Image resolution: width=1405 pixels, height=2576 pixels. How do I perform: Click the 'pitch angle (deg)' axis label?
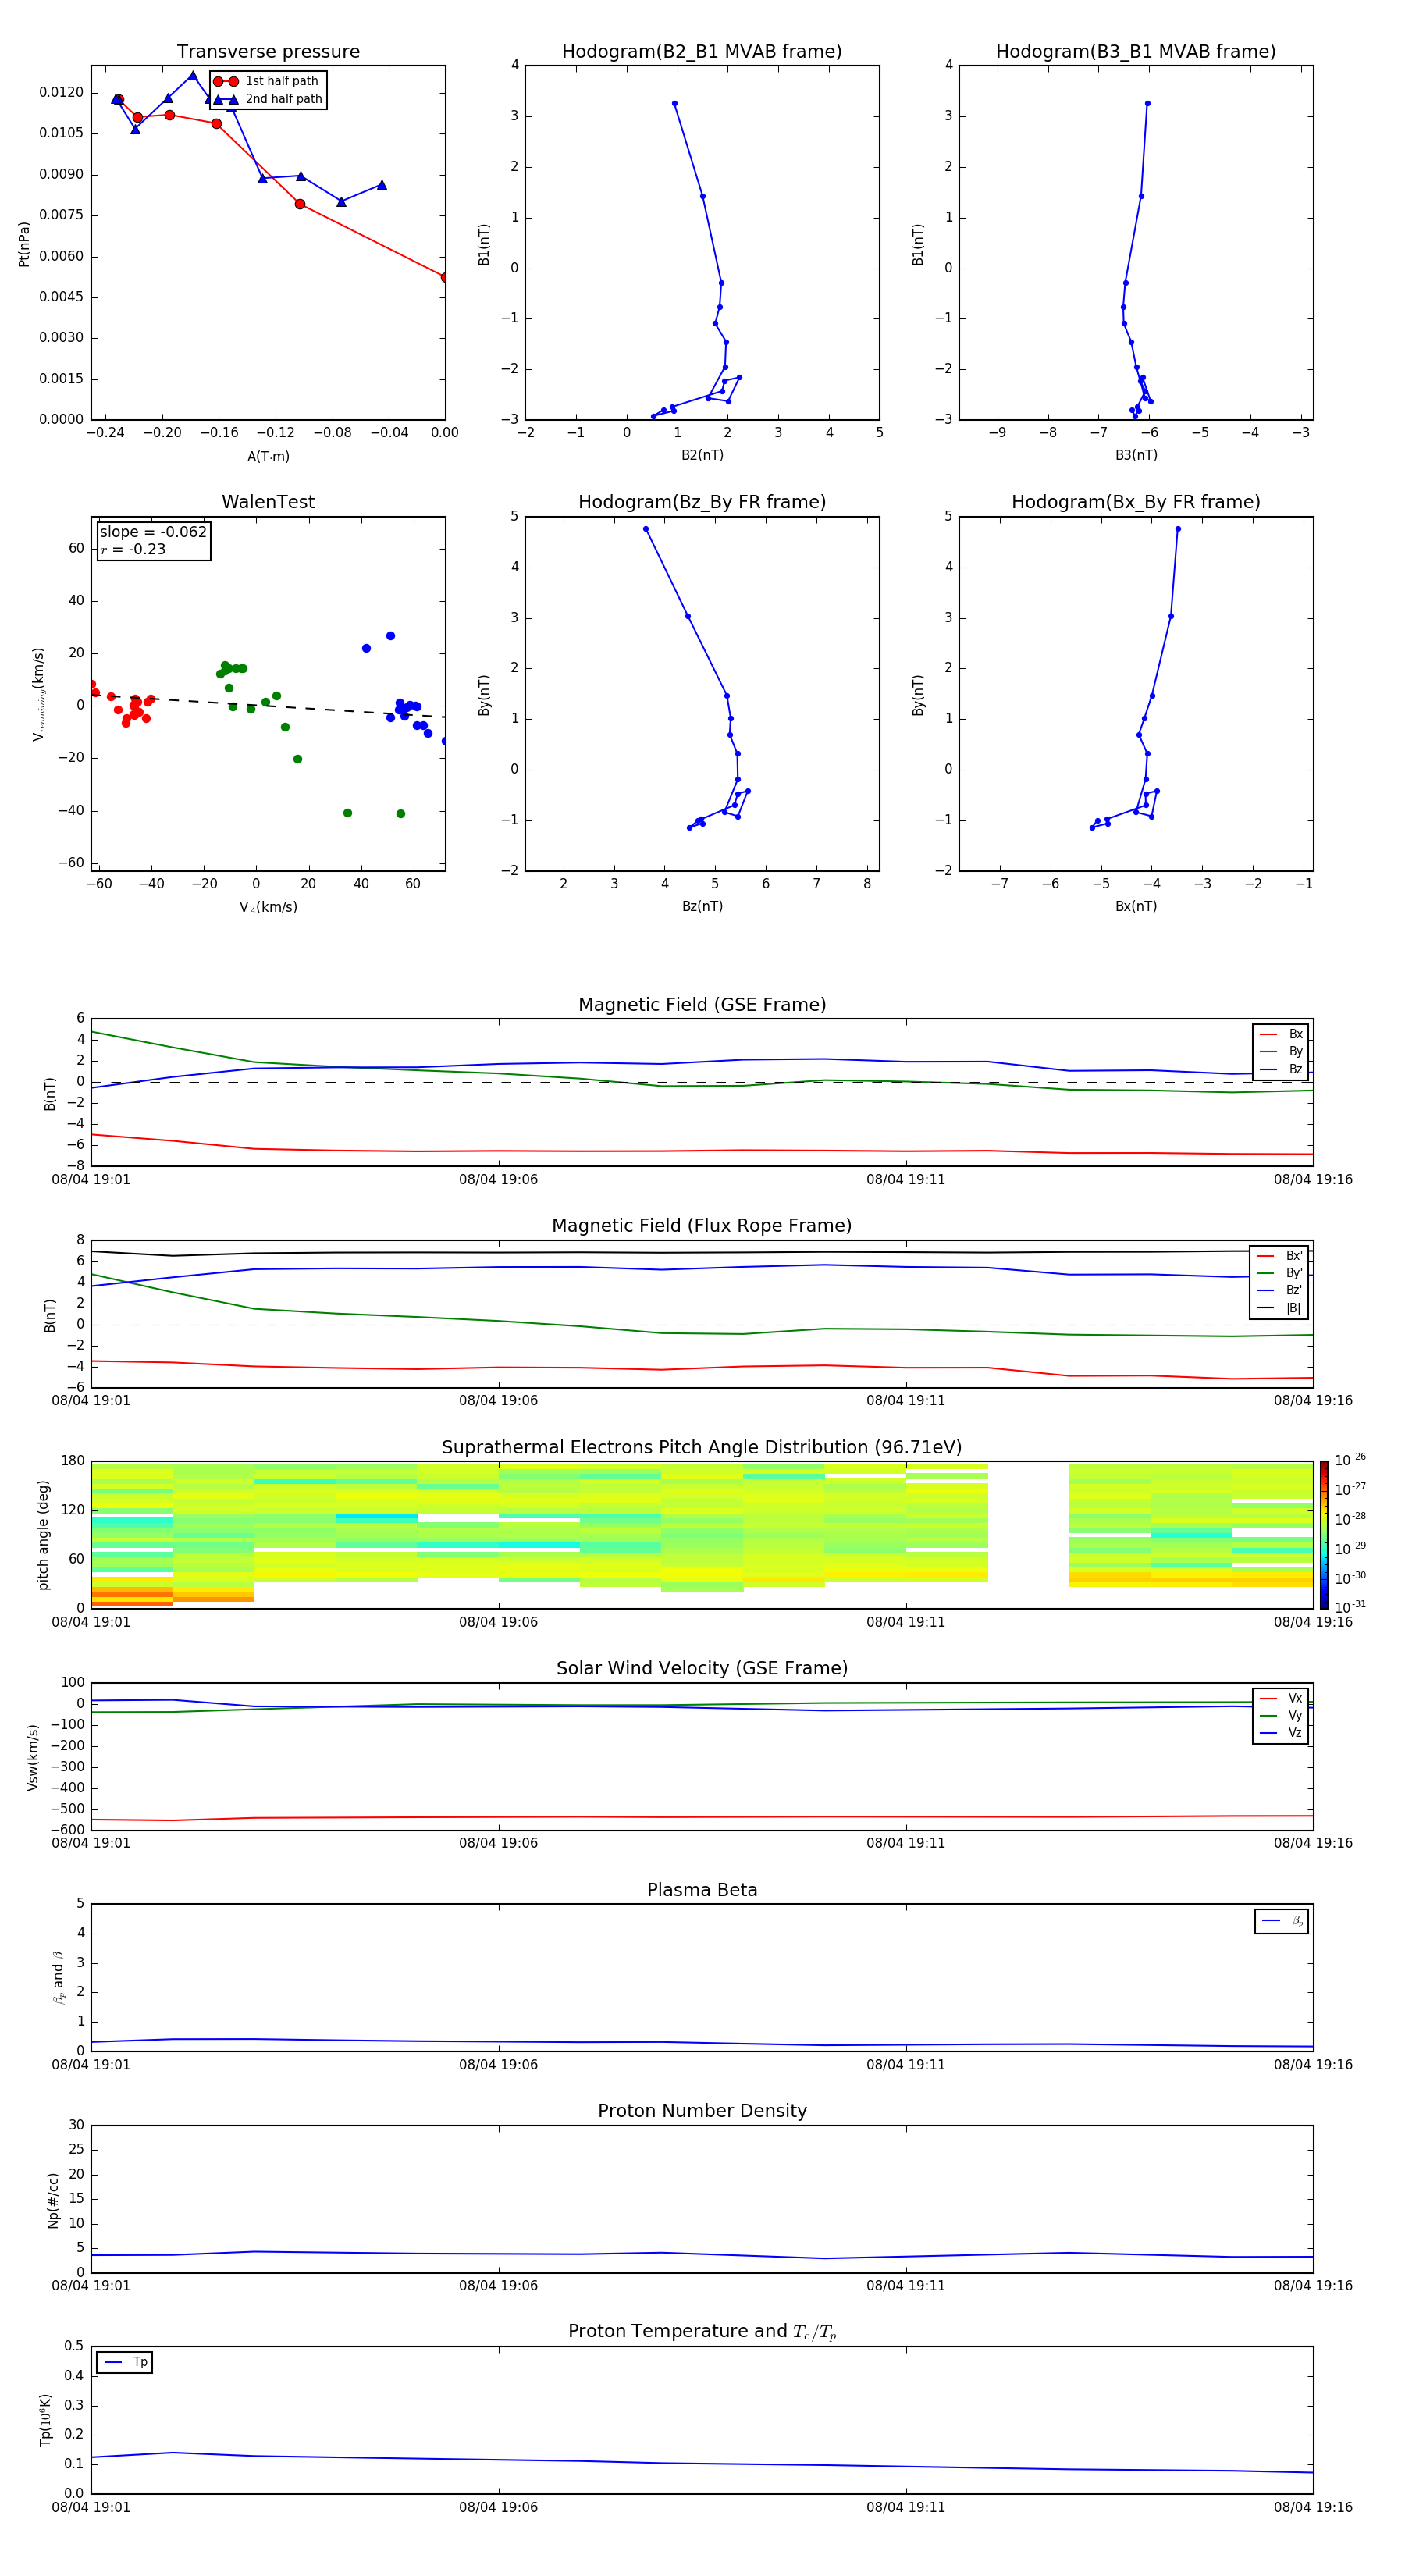click(43, 1535)
